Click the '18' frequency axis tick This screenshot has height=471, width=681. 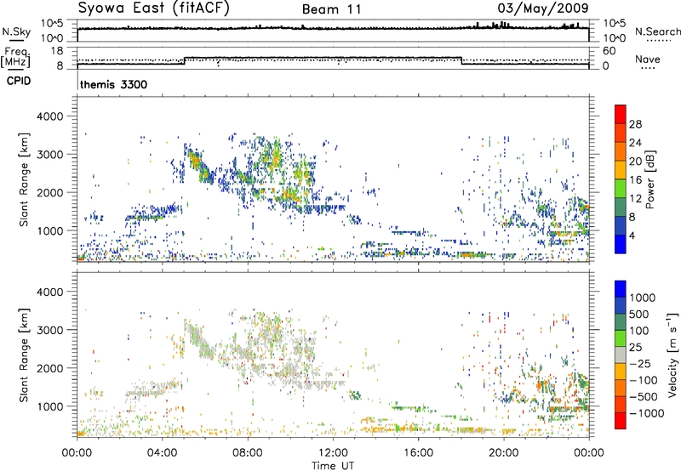pos(57,51)
